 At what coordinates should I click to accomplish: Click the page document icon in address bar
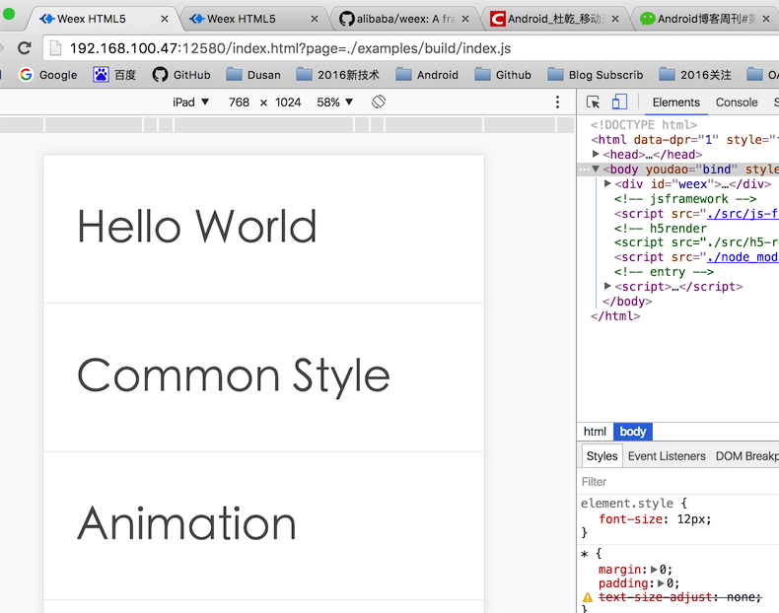coord(55,48)
